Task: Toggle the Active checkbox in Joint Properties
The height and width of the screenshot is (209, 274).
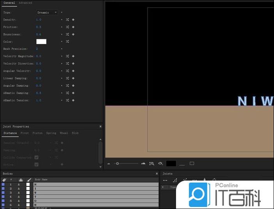Action: coord(36,164)
